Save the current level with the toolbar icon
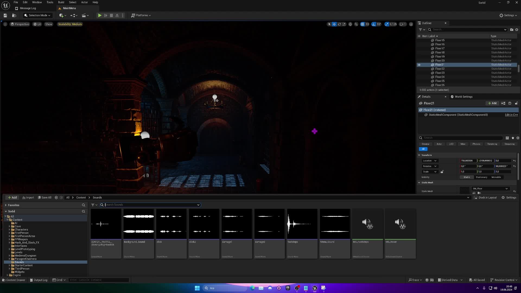Viewport: 521px width, 293px height. pos(5,15)
